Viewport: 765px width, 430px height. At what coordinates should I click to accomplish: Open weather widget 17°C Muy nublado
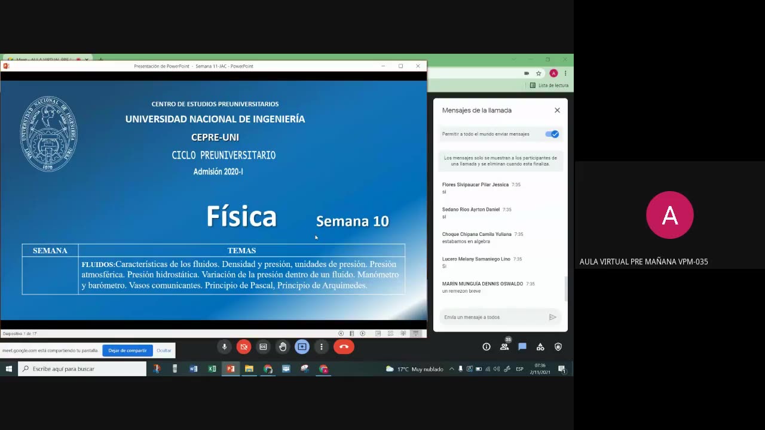pyautogui.click(x=414, y=369)
